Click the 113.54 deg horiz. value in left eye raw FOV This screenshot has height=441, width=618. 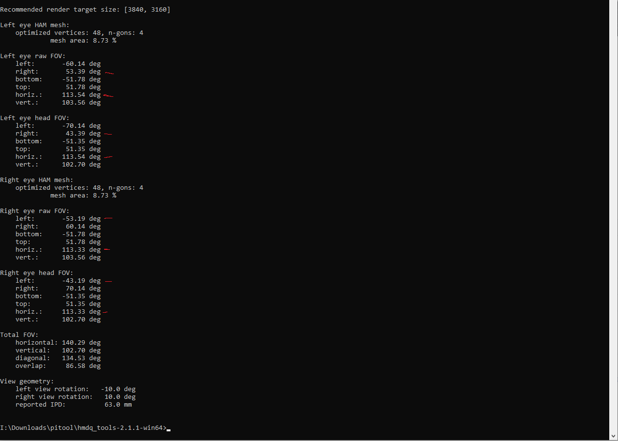point(81,95)
